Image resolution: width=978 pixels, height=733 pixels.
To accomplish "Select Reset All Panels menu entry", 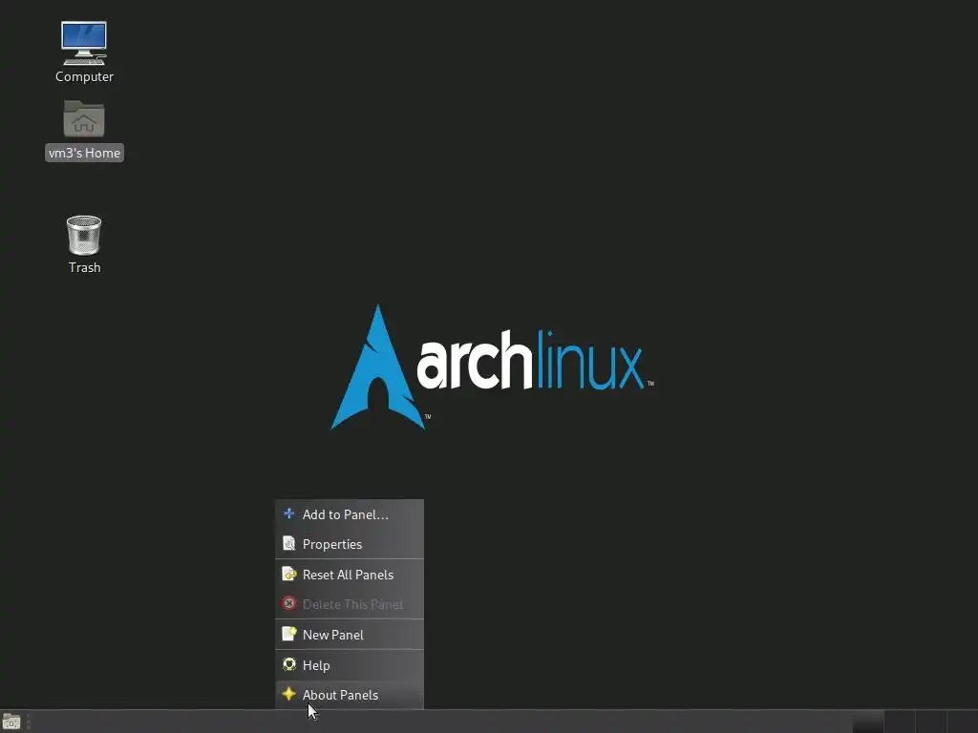I will 350,575.
